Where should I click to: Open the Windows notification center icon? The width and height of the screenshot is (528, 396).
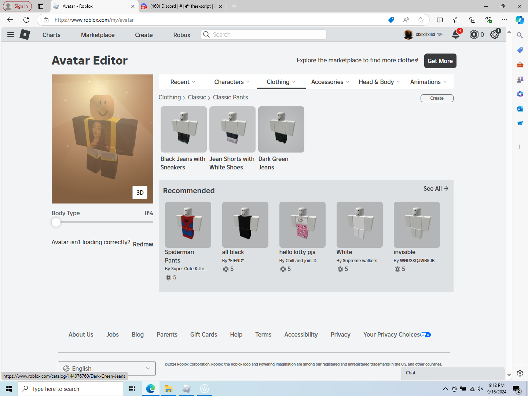[x=517, y=389]
